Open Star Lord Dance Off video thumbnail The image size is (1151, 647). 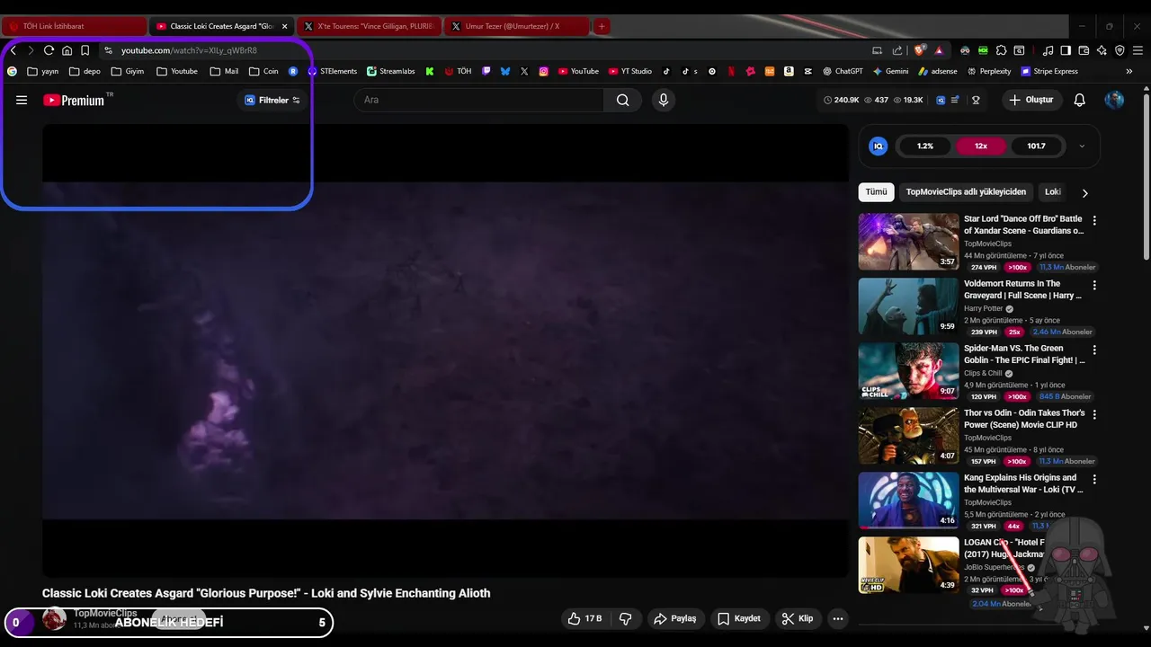(x=908, y=242)
